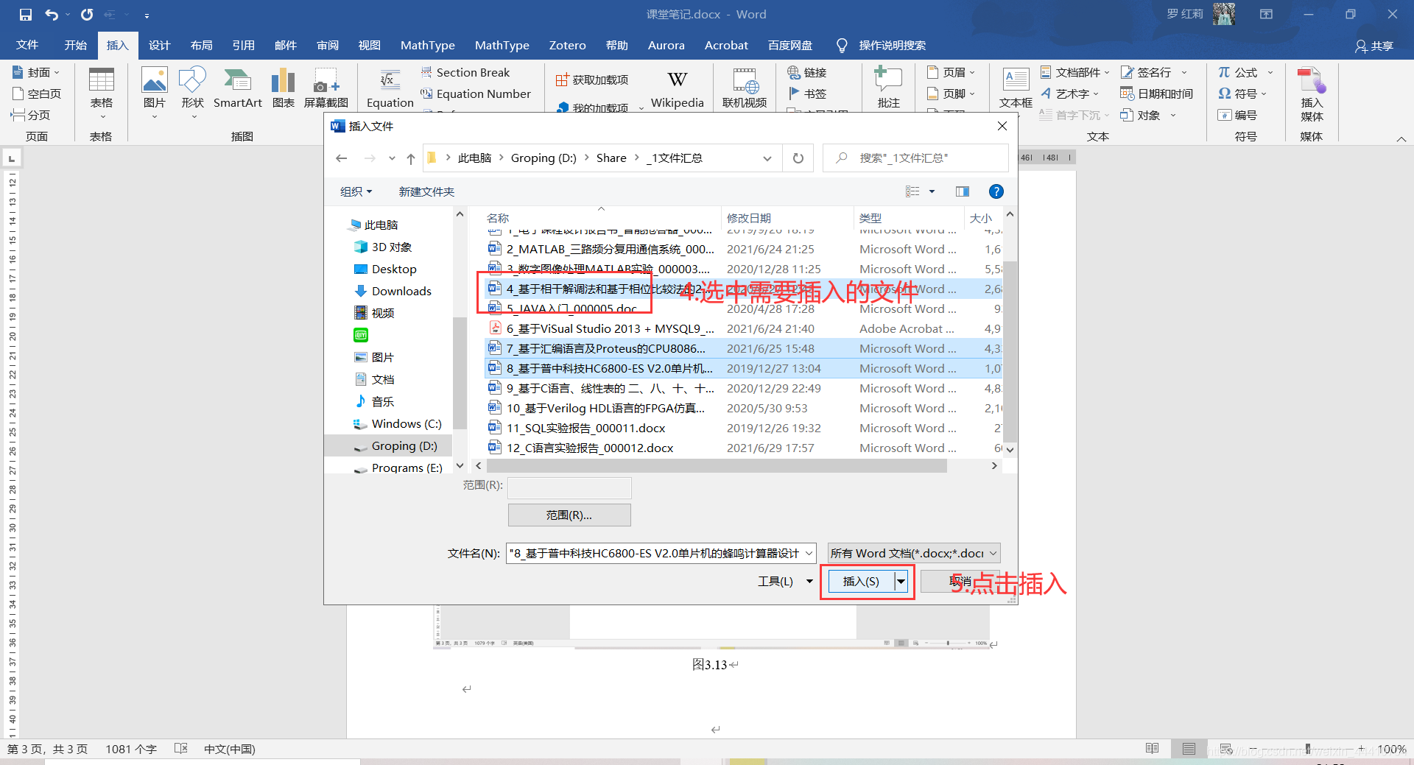Insert online video (联机视频)
The width and height of the screenshot is (1414, 765).
coord(745,88)
